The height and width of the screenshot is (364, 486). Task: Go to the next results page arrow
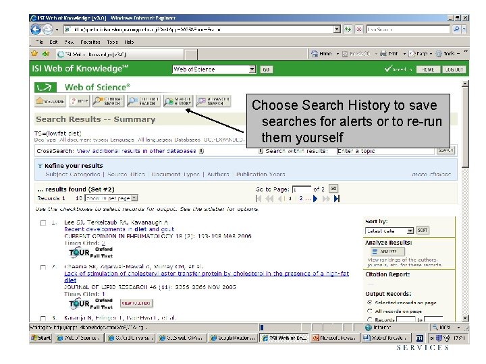315,199
